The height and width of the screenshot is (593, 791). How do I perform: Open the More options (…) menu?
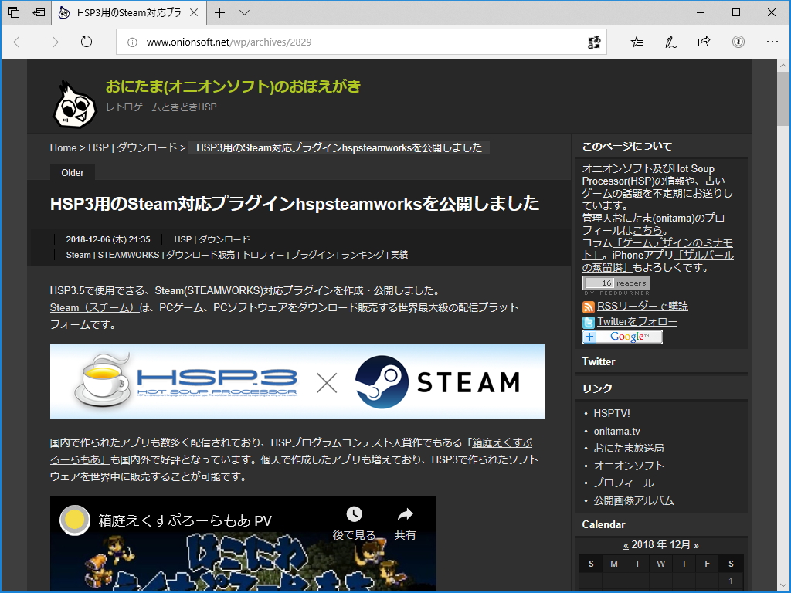point(772,42)
